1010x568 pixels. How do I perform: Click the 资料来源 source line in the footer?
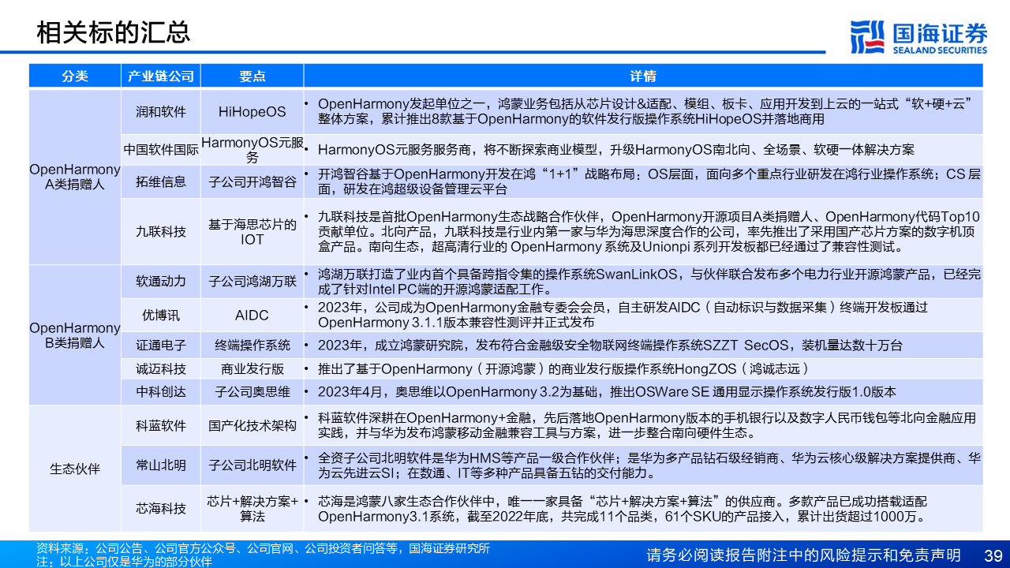pyautogui.click(x=263, y=548)
